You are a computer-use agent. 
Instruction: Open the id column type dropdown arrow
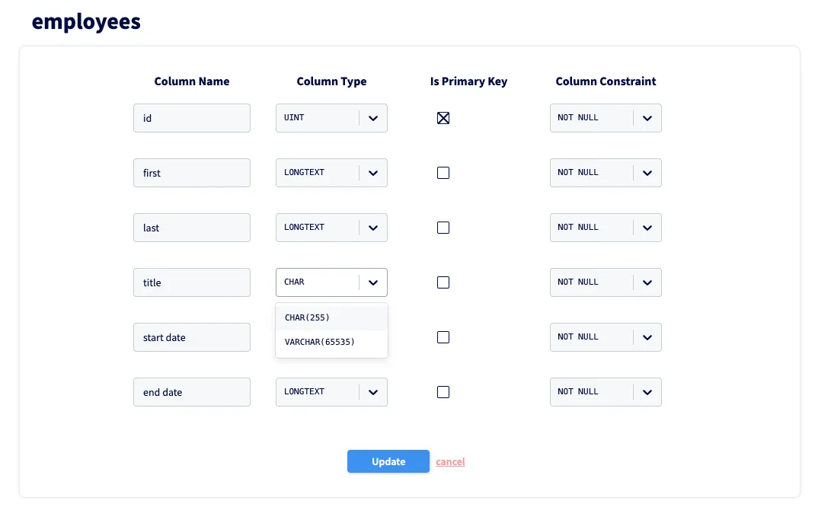tap(373, 118)
